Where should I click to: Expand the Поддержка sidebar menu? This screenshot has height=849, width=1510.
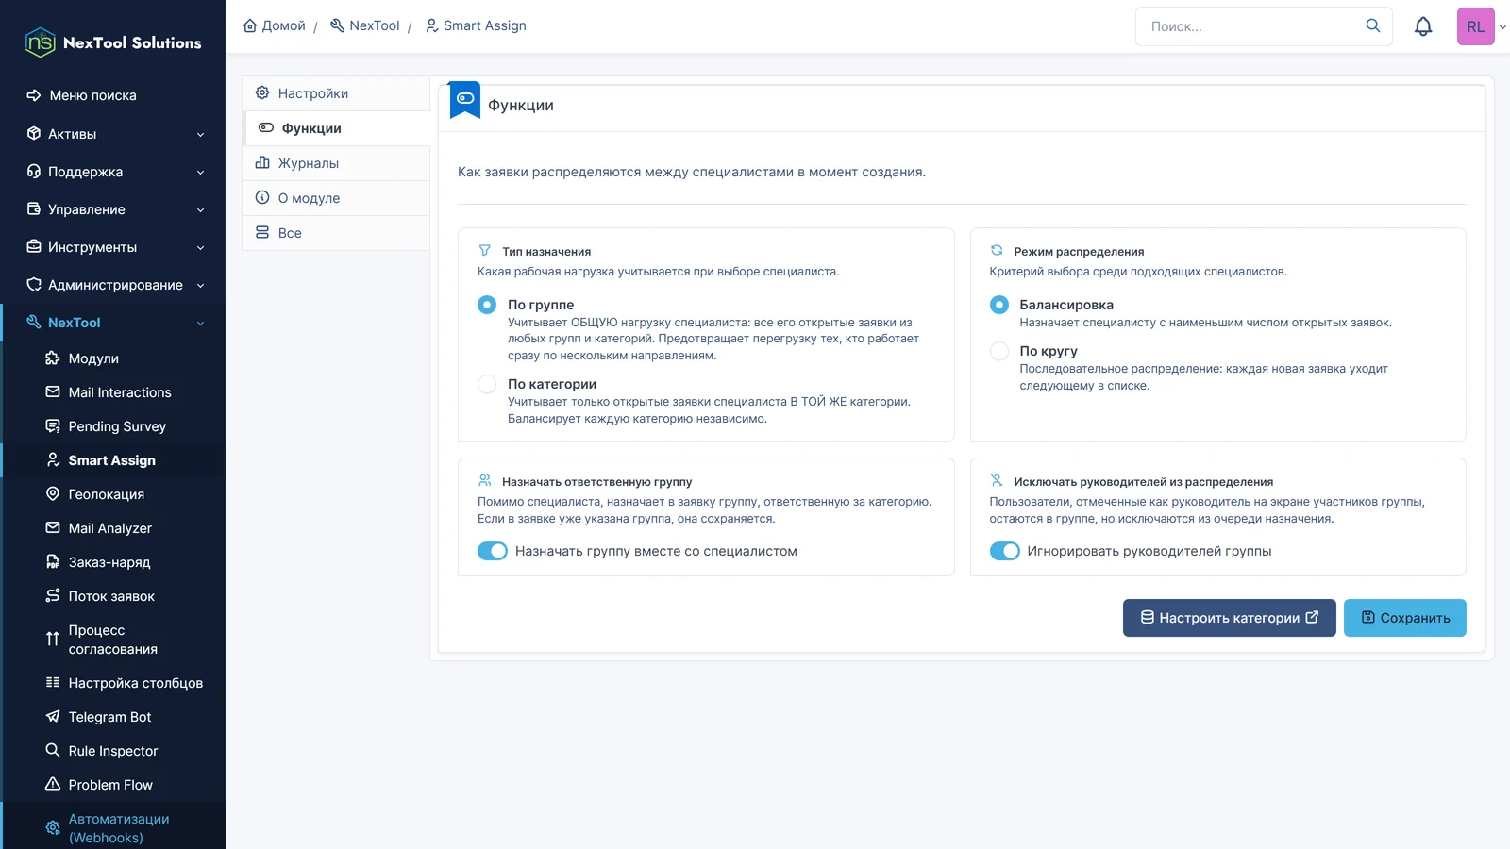[113, 172]
